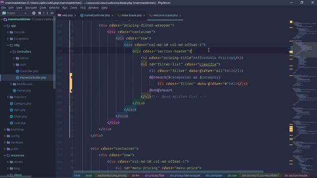Expand the bootstrap folder

click(5, 130)
